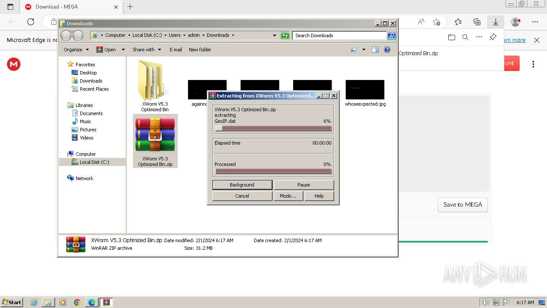Open Documents library
Image resolution: width=547 pixels, height=308 pixels.
pos(91,113)
